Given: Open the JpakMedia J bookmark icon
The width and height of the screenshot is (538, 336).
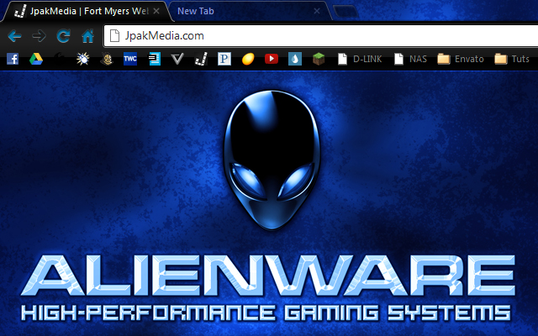Looking at the screenshot, I should (201, 59).
